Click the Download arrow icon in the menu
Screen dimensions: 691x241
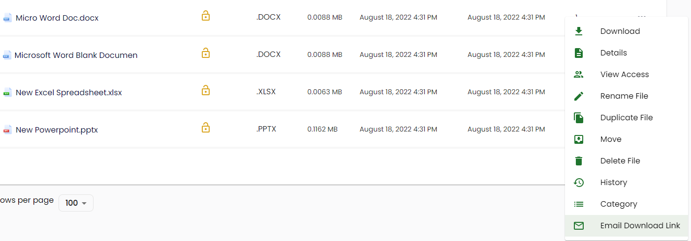pyautogui.click(x=579, y=31)
